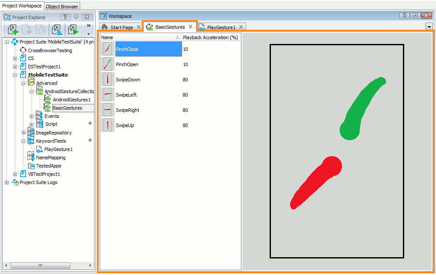Click Project Explorer scrollbar right arrow
436x275 pixels.
90,265
